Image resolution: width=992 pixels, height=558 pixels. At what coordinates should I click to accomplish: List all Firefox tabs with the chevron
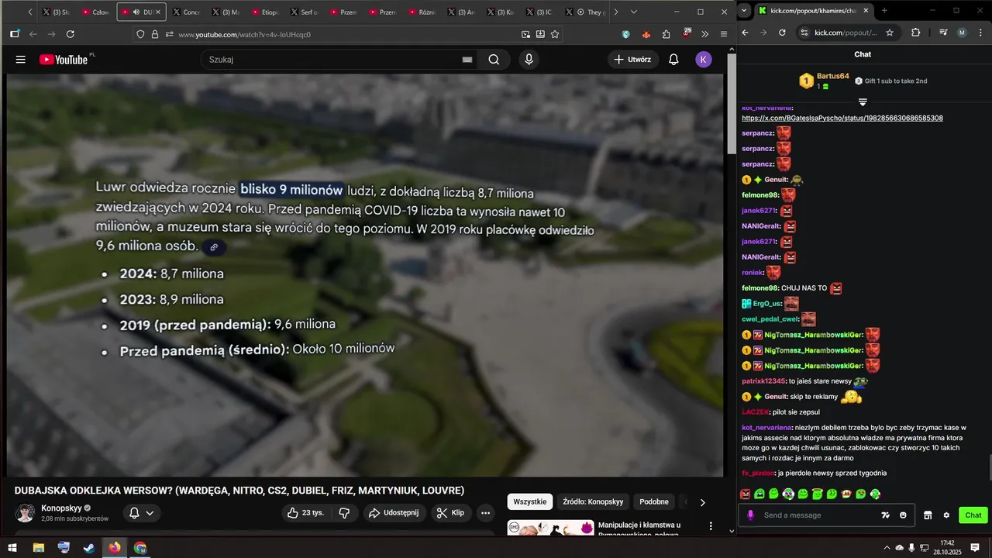[x=633, y=12]
